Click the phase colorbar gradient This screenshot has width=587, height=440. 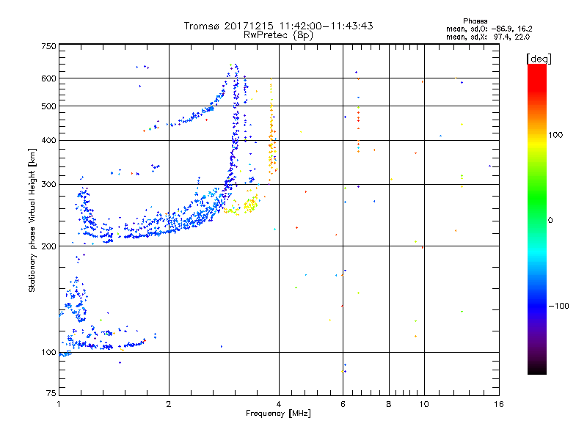click(x=537, y=219)
